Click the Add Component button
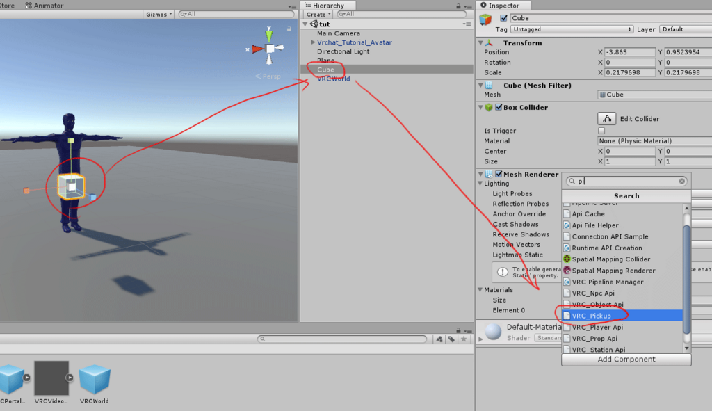 coord(626,360)
